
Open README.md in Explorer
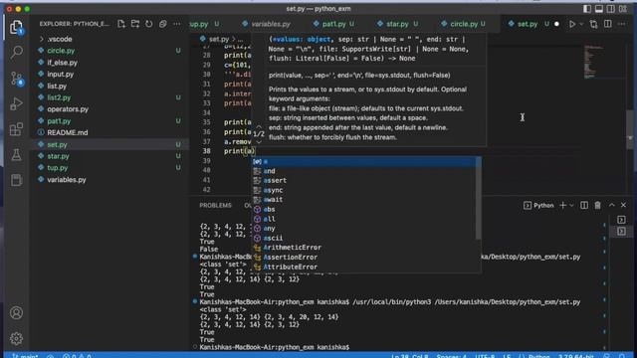pyautogui.click(x=109, y=132)
